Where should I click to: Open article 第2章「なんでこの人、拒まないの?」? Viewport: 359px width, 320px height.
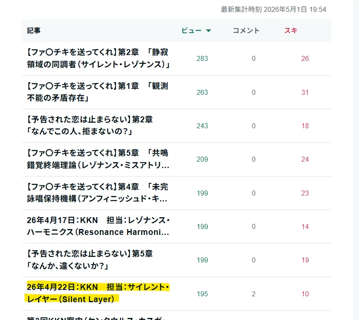coord(89,125)
